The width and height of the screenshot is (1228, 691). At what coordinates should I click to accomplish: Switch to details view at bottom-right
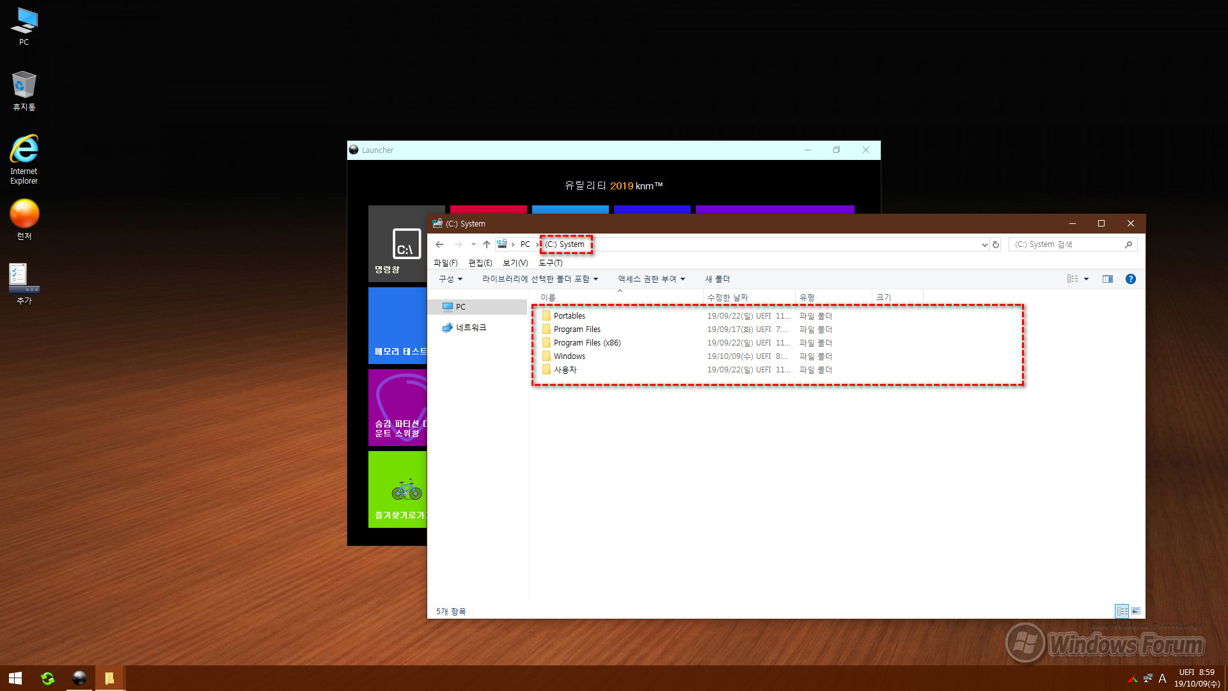(1122, 611)
